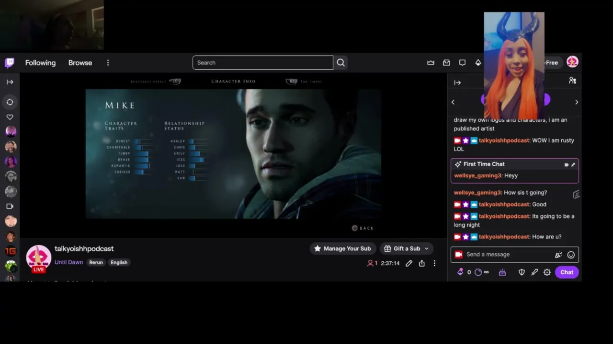Screen dimensions: 613x344
Task: Go to the previous chat banner item
Action: pyautogui.click(x=453, y=102)
